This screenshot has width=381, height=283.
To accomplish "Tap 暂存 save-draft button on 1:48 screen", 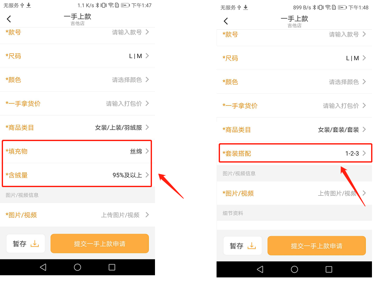I will [242, 246].
